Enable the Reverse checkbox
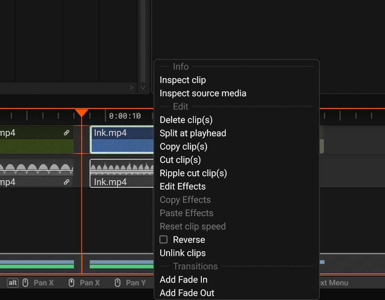This screenshot has width=385, height=300. click(x=164, y=239)
